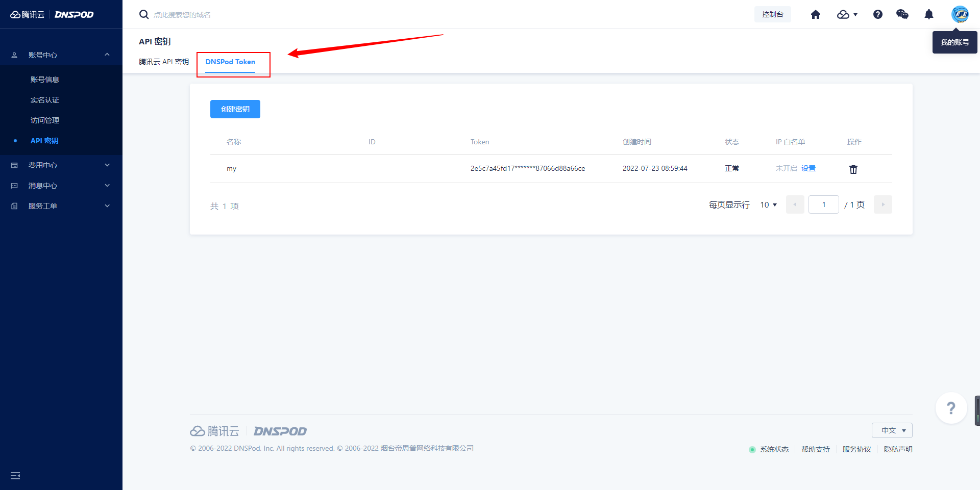Open 实名认证 in sidebar
The height and width of the screenshot is (490, 980).
pyautogui.click(x=45, y=100)
